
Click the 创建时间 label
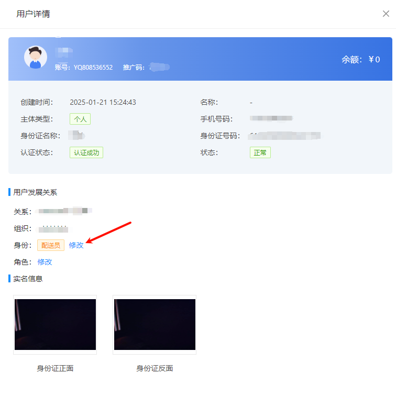(37, 102)
